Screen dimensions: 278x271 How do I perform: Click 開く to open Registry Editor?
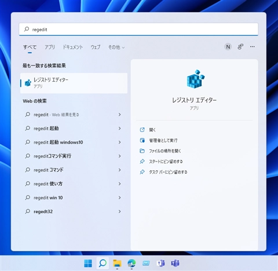coord(152,130)
